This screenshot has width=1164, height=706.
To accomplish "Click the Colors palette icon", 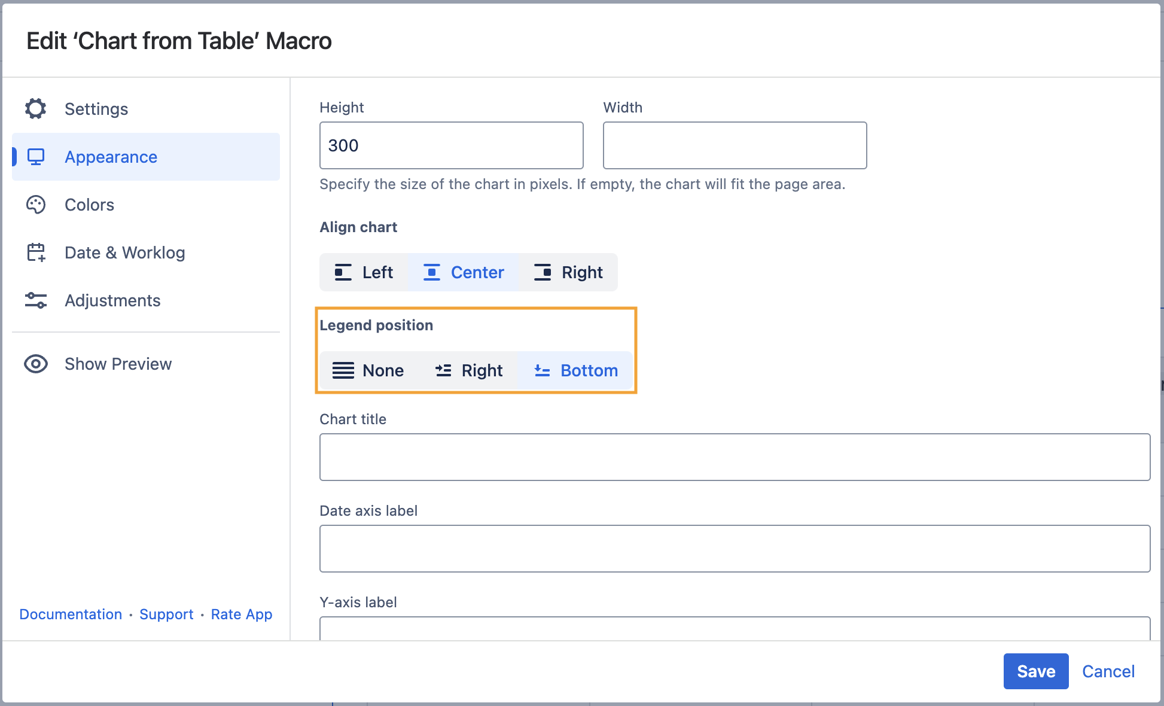I will click(x=36, y=205).
